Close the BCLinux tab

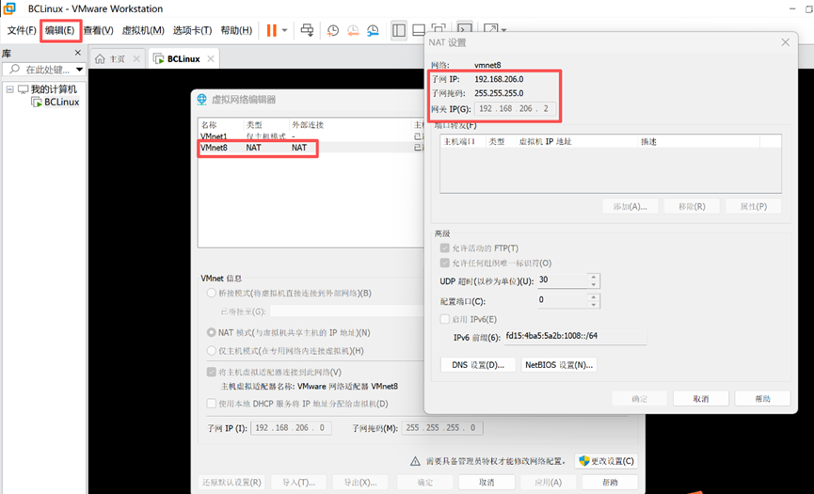(x=210, y=59)
